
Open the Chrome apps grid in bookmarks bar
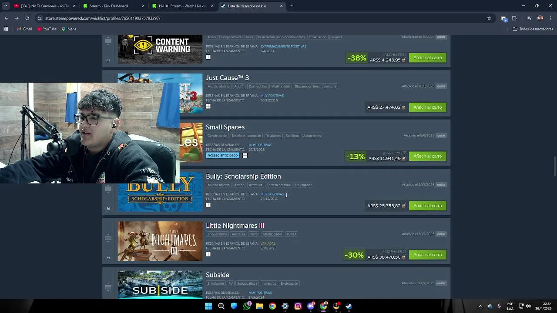pos(6,29)
